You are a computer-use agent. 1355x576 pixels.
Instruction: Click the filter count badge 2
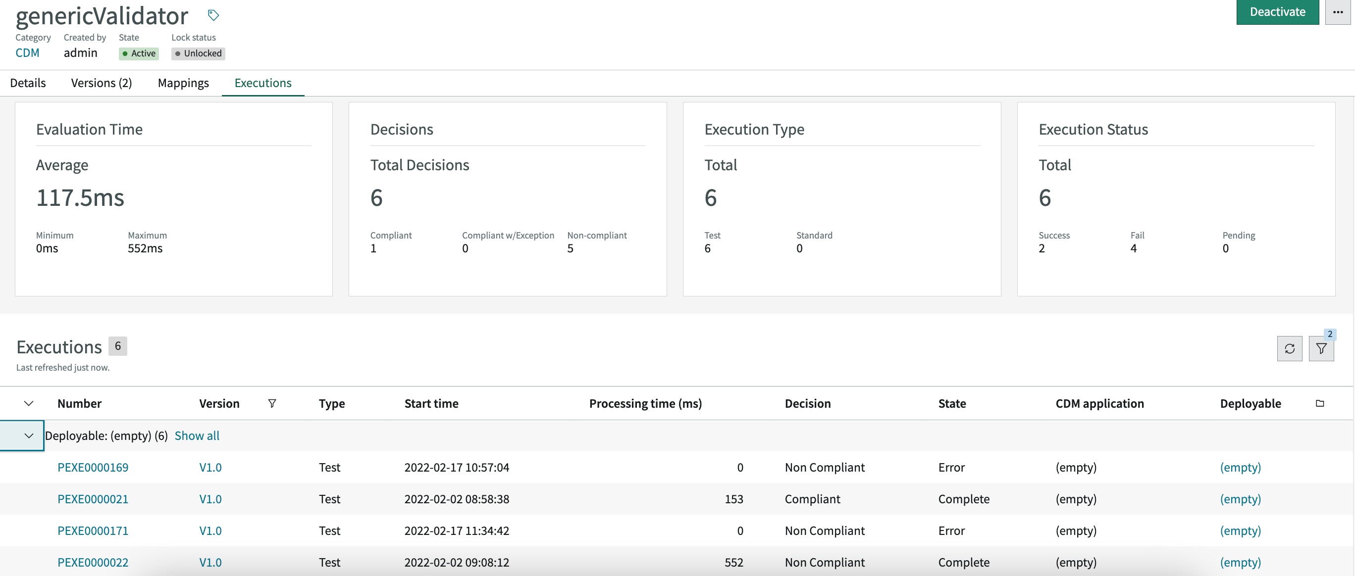(x=1329, y=334)
